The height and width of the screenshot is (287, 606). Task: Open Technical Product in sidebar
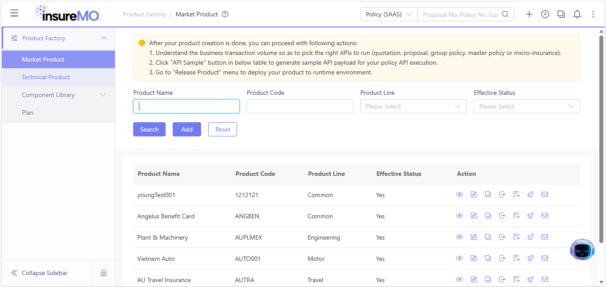(59, 77)
